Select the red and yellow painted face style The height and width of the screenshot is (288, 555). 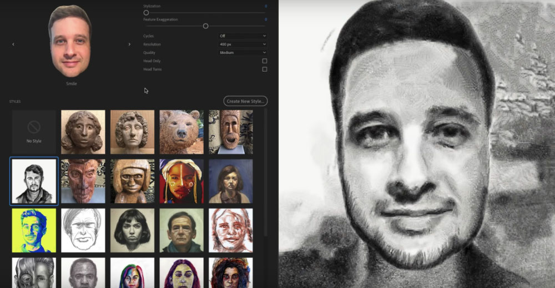click(x=181, y=181)
